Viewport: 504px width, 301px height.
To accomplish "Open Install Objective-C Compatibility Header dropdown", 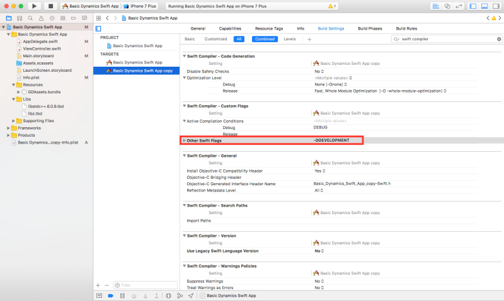I will tap(320, 171).
